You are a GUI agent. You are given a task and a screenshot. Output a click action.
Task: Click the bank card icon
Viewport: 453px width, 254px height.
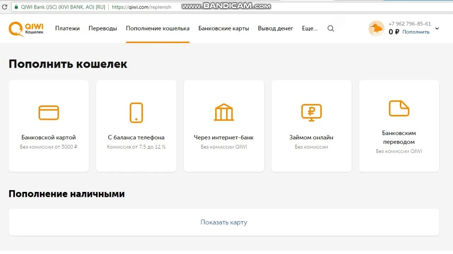click(49, 113)
